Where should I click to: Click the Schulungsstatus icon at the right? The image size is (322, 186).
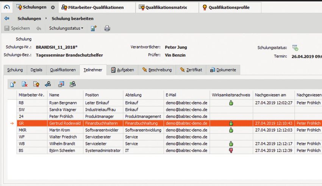pyautogui.click(x=295, y=48)
